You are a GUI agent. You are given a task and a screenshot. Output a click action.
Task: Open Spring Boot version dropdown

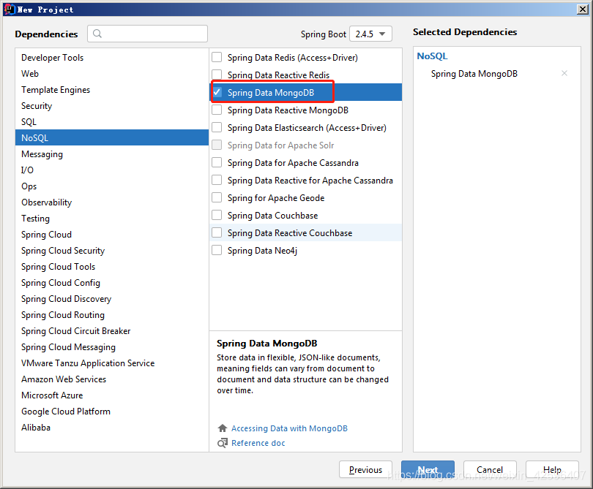coord(370,34)
